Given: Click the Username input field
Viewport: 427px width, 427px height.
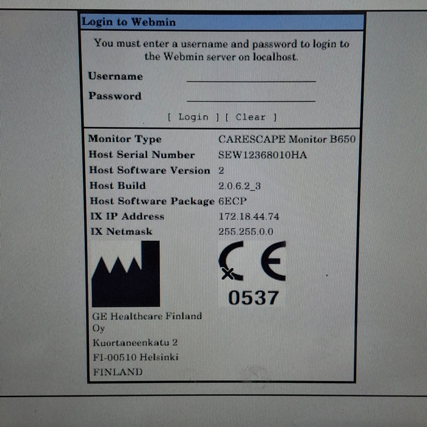Looking at the screenshot, I should point(251,76).
